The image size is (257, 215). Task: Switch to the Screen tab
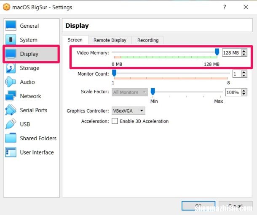tap(75, 40)
